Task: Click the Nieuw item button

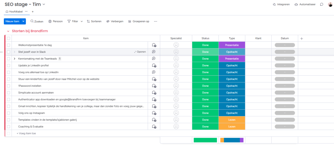Action: pos(12,21)
